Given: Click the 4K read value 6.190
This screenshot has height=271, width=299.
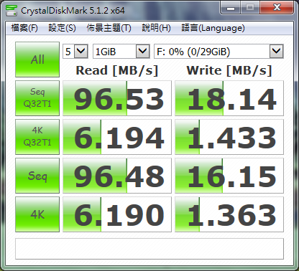Looking at the screenshot, I should (117, 214).
